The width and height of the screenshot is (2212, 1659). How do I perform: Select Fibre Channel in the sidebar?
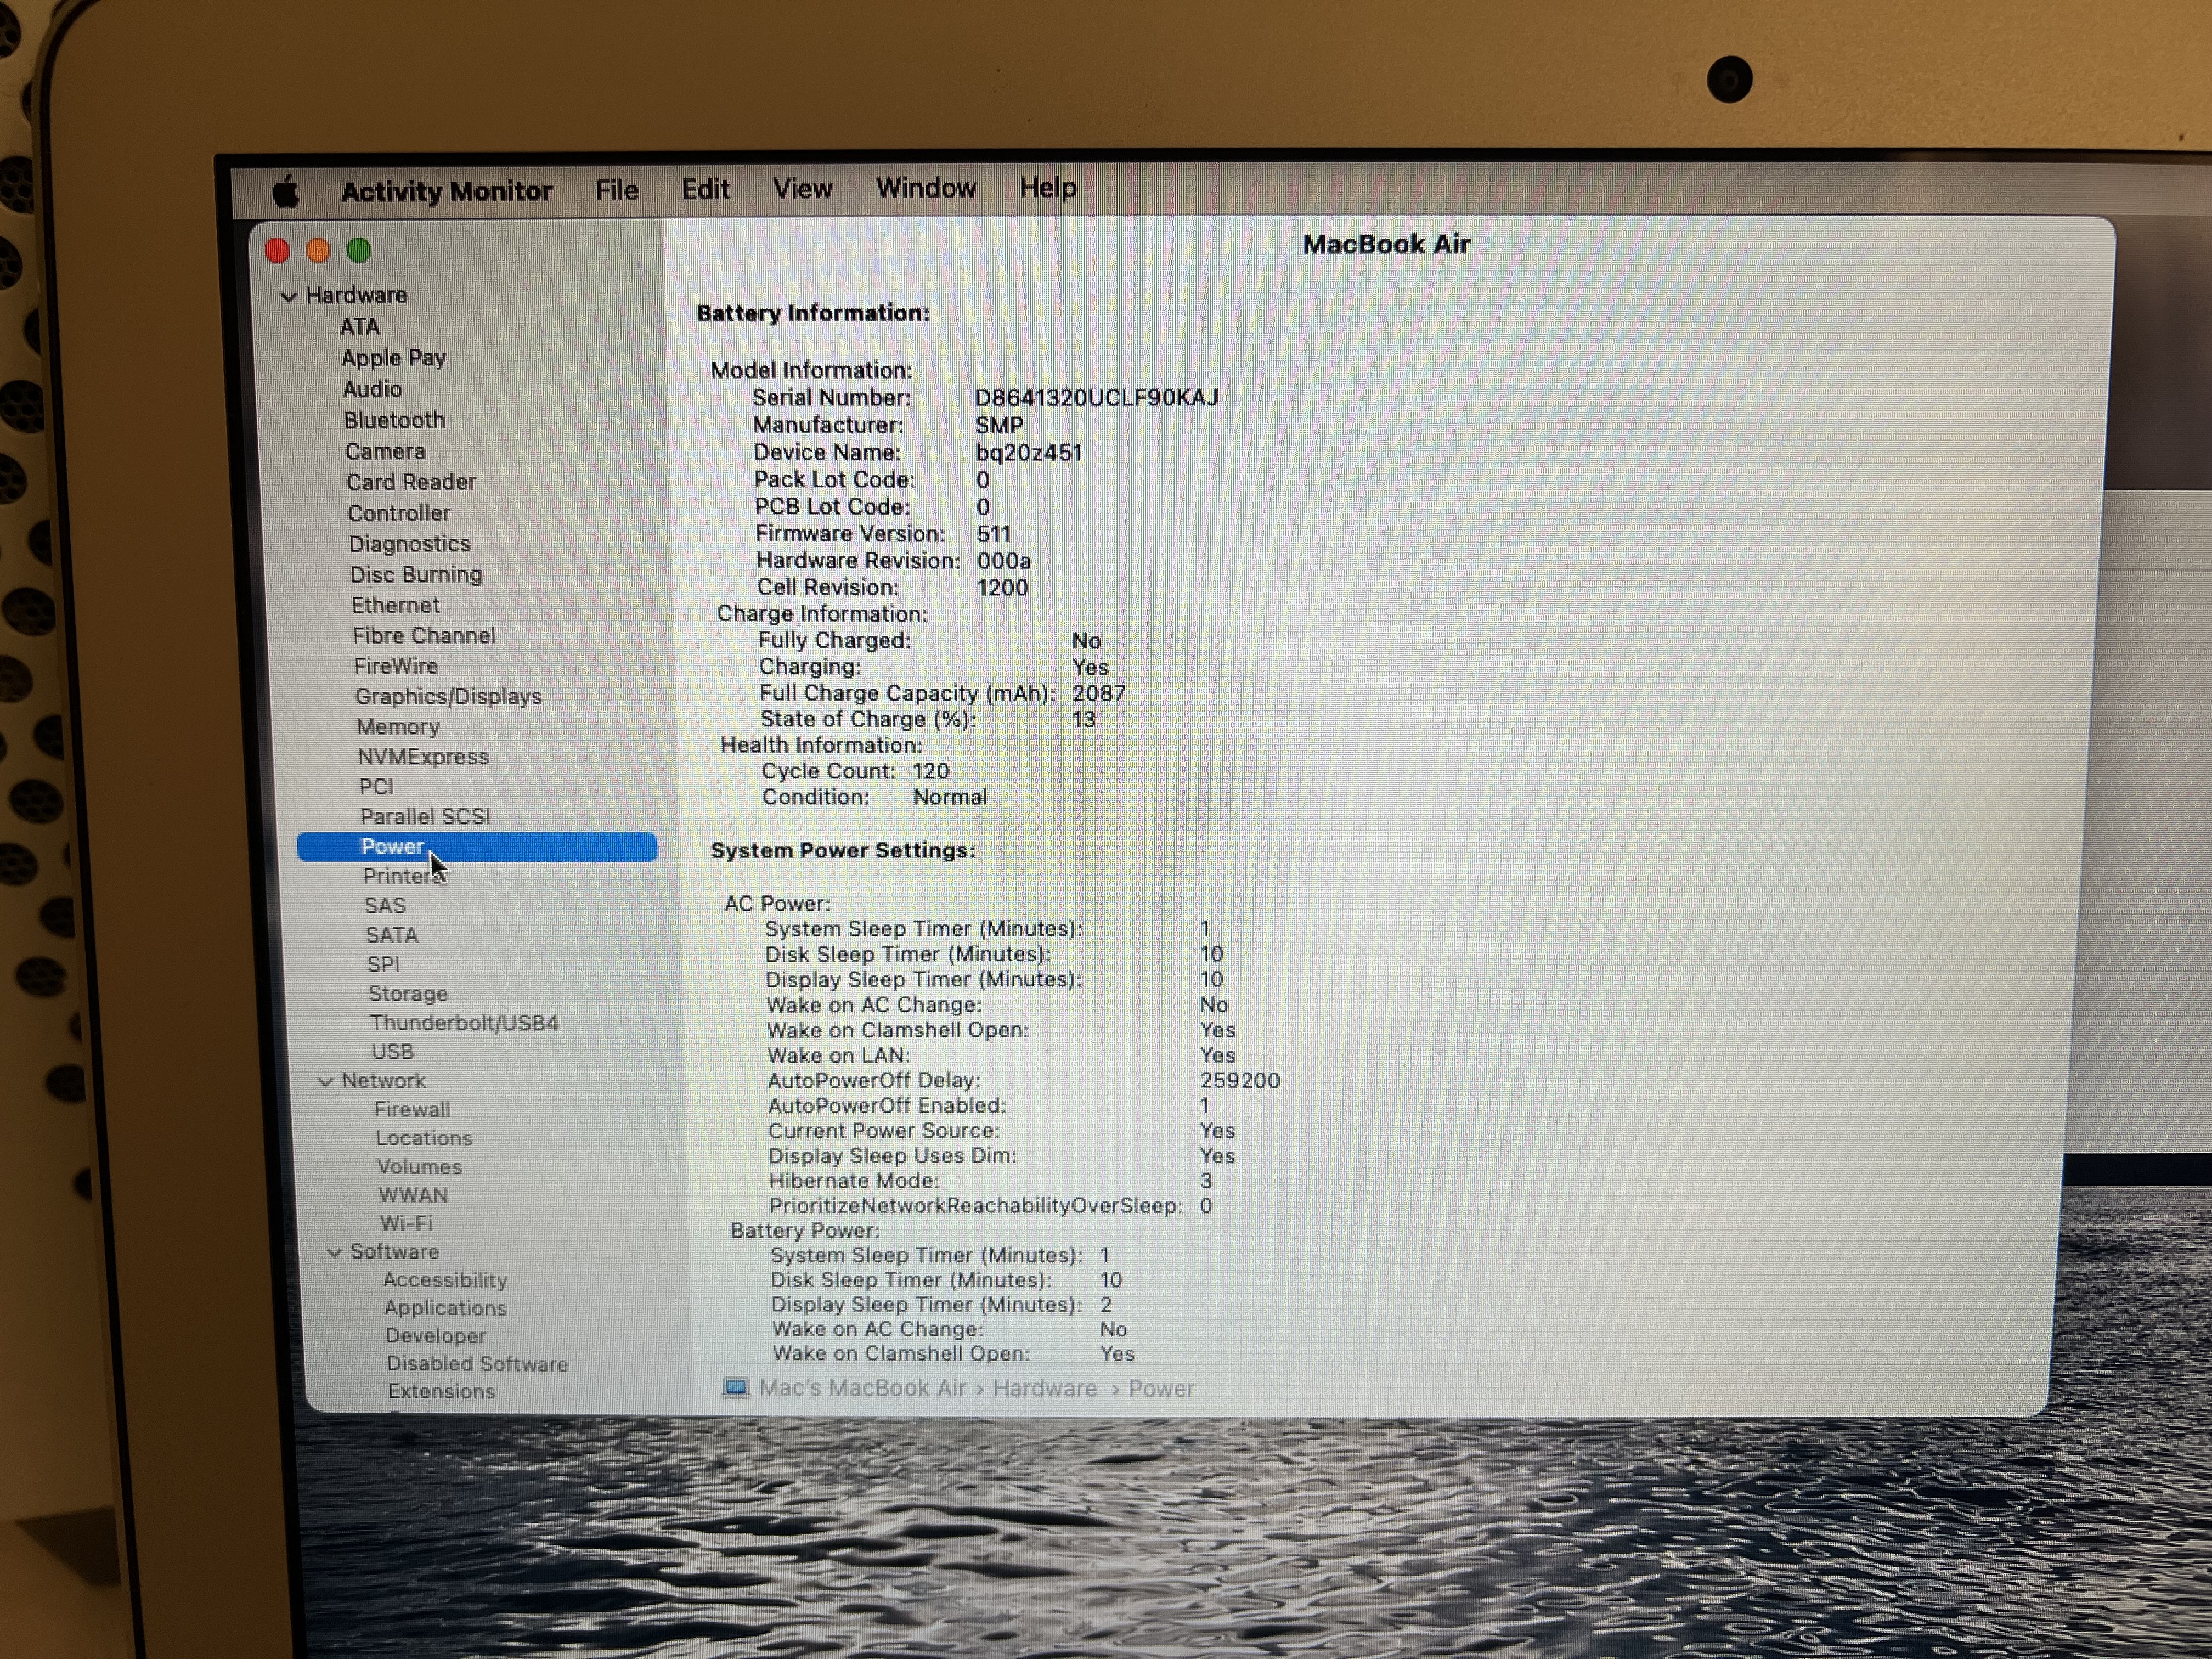pos(423,636)
